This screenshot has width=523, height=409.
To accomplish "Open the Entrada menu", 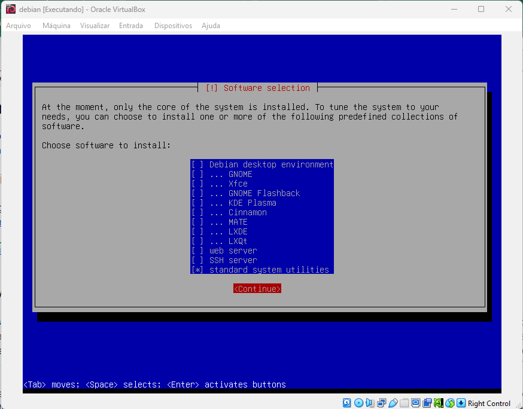I will (131, 26).
